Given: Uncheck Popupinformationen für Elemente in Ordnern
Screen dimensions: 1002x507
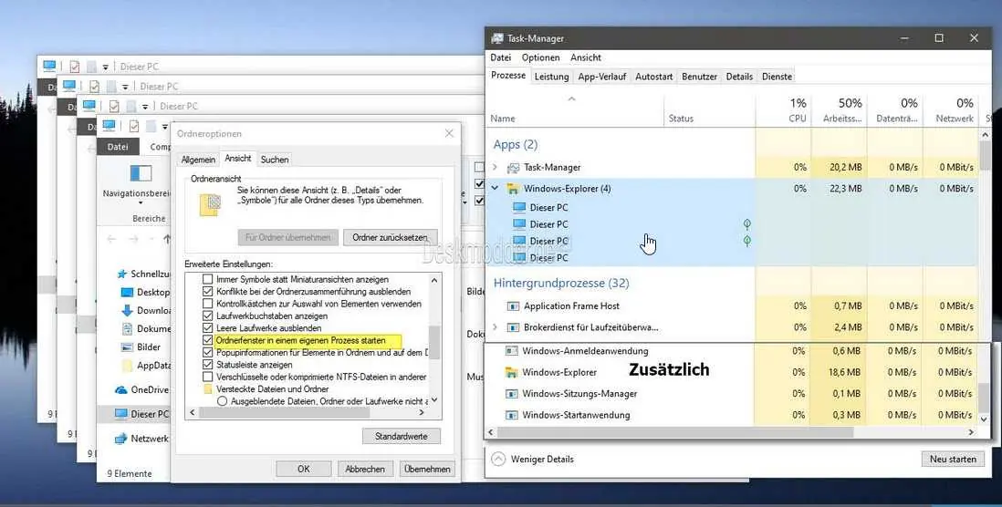Looking at the screenshot, I should coord(207,352).
